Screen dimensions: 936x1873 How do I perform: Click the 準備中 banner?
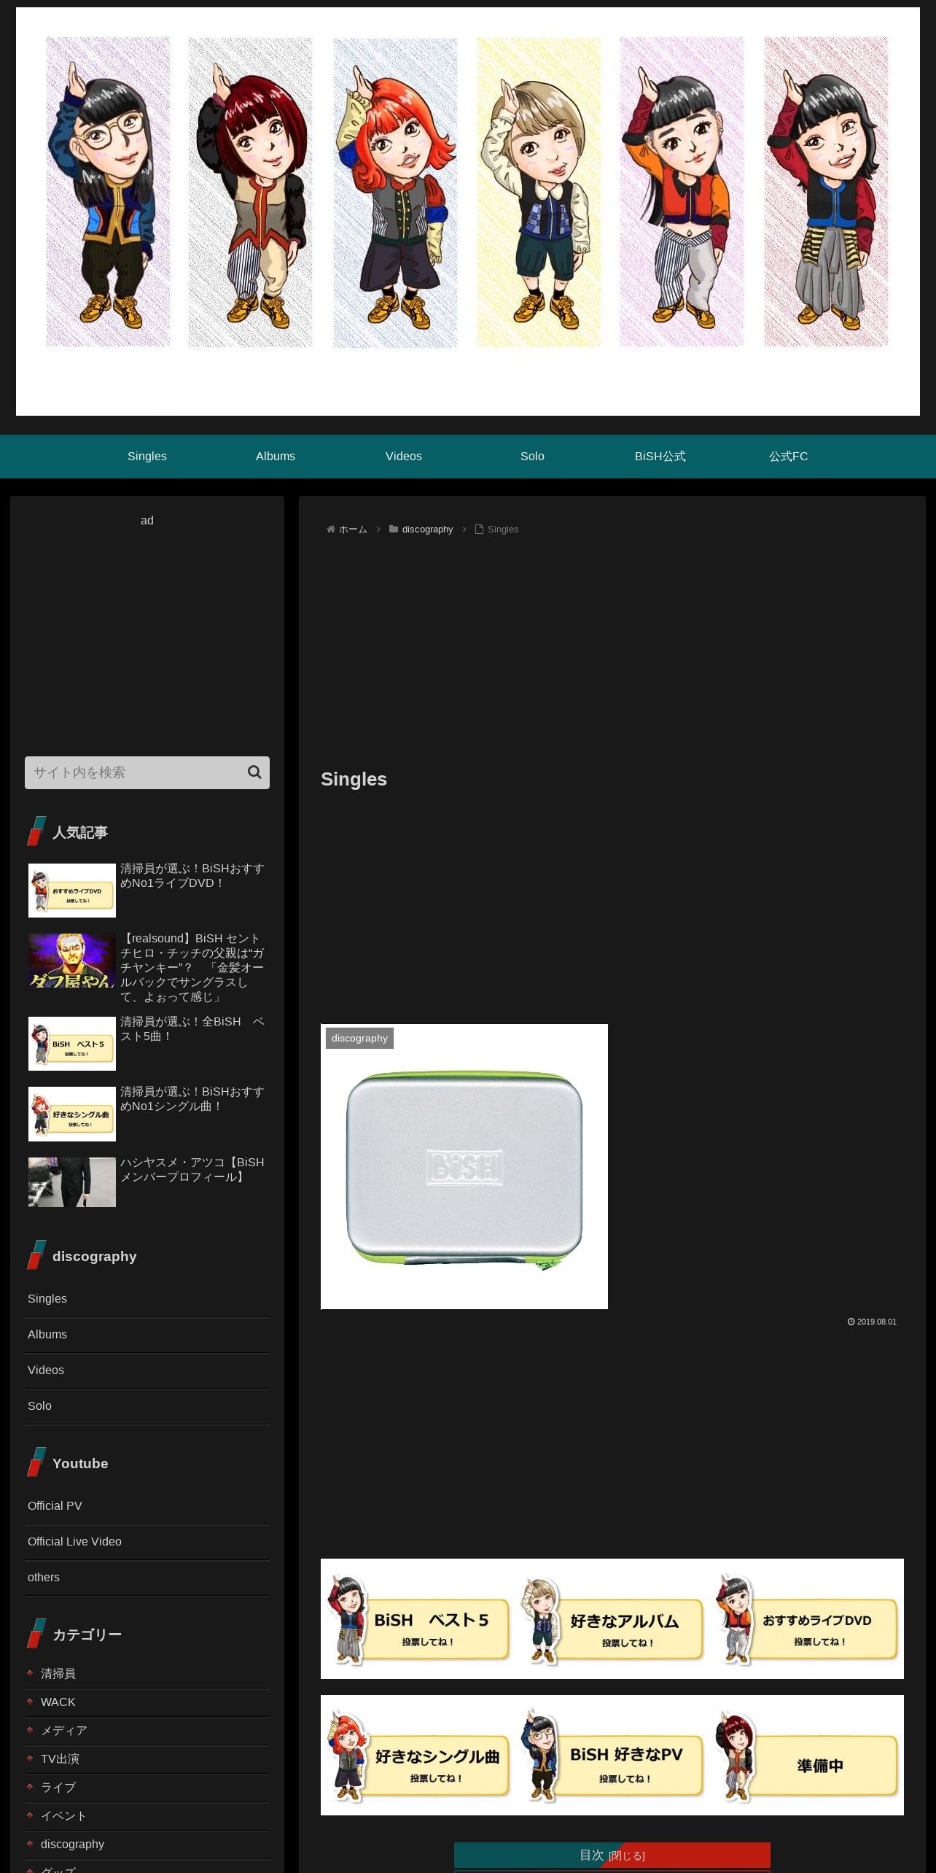[x=807, y=1756]
